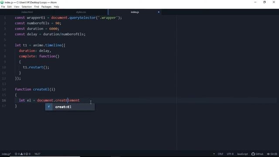The width and height of the screenshot is (279, 157).
Task: Open the Edit menu
Action: click(9, 7)
